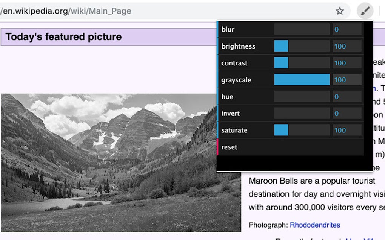Select the brightness value showing 100
This screenshot has width=385, height=240.
(x=346, y=46)
